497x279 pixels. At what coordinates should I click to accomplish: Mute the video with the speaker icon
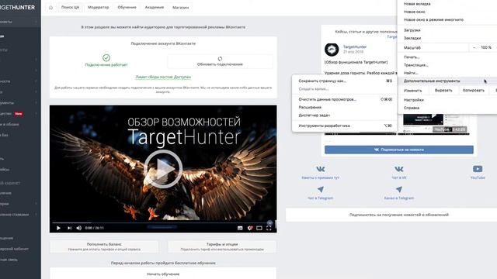79,228
